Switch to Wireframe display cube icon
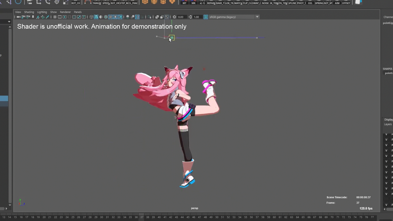Image resolution: width=393 pixels, height=221 pixels. tap(91, 17)
